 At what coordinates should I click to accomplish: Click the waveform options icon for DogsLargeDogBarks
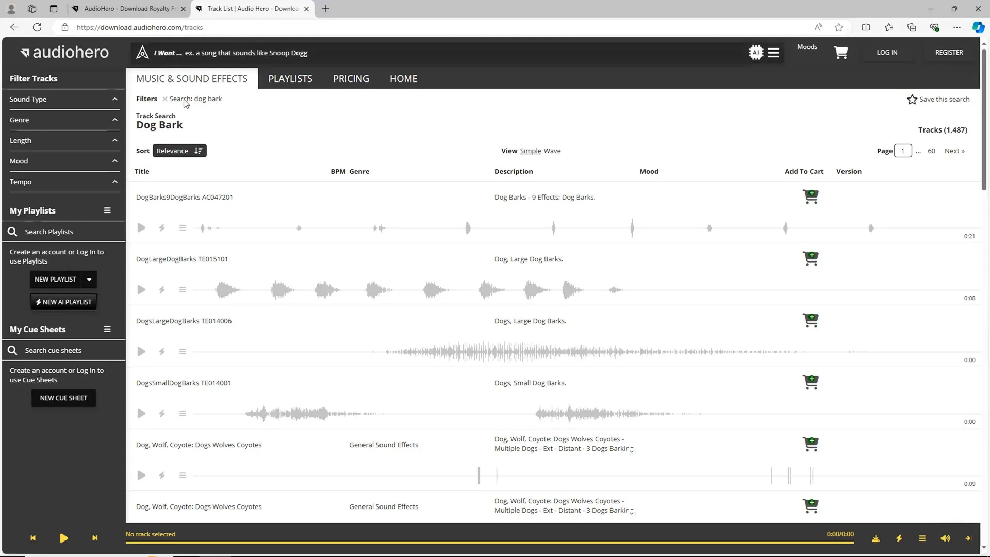pos(183,352)
